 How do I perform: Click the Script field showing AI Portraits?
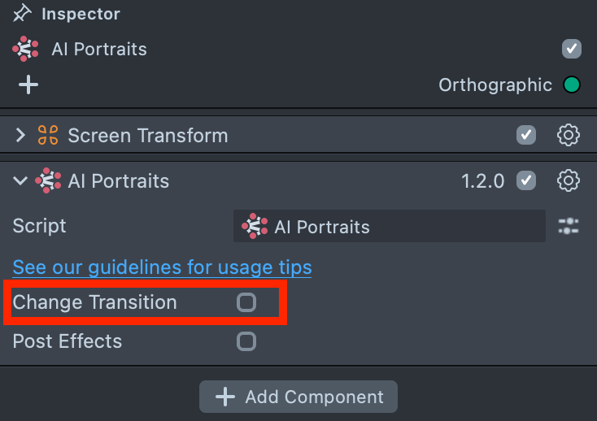click(389, 227)
